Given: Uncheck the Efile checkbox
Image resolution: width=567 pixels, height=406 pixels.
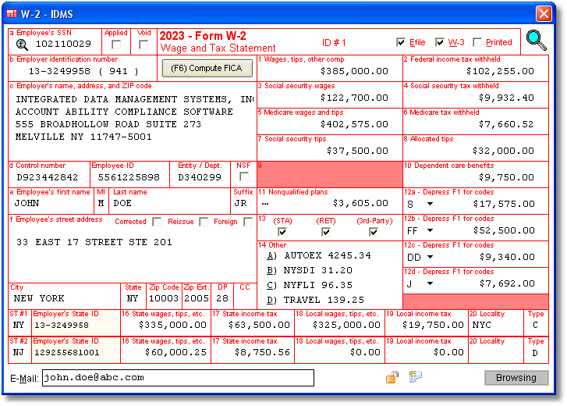Looking at the screenshot, I should click(x=400, y=42).
